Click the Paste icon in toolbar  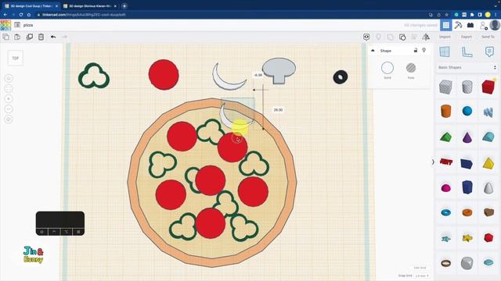[17, 37]
